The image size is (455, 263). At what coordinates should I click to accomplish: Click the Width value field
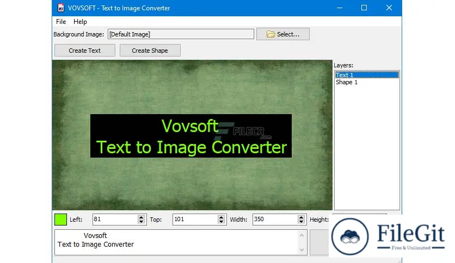[x=275, y=220]
